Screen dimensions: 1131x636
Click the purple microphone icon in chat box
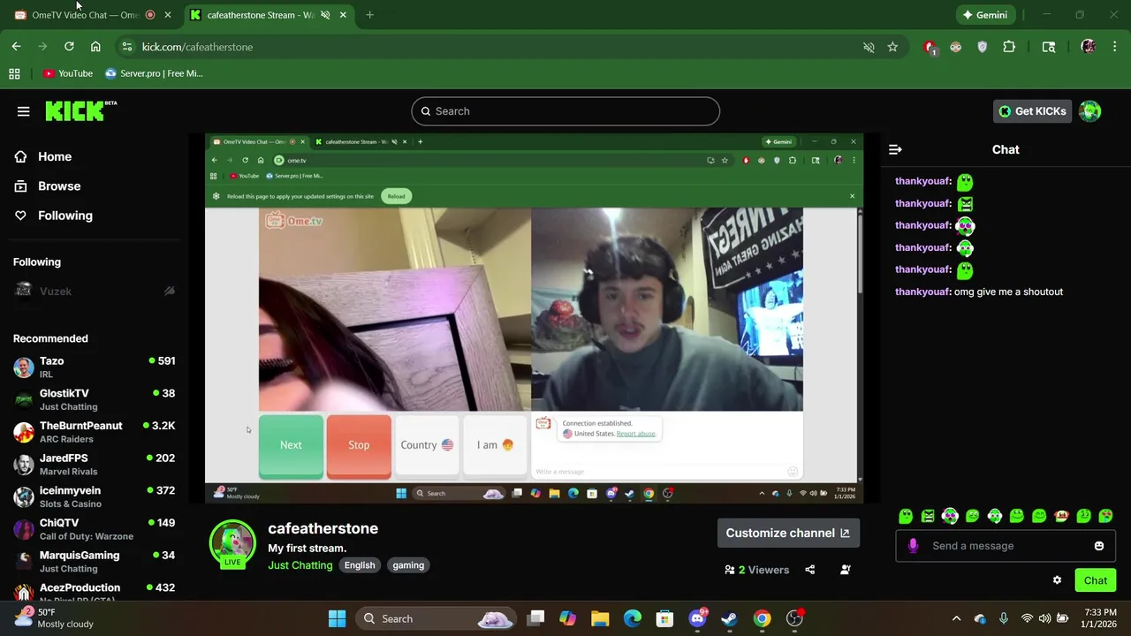[x=913, y=546]
